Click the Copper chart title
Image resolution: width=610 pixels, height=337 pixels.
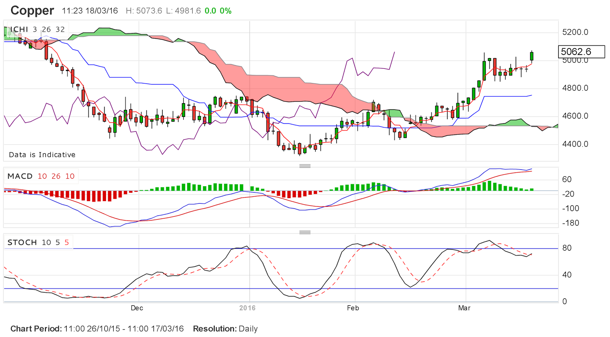coord(32,11)
